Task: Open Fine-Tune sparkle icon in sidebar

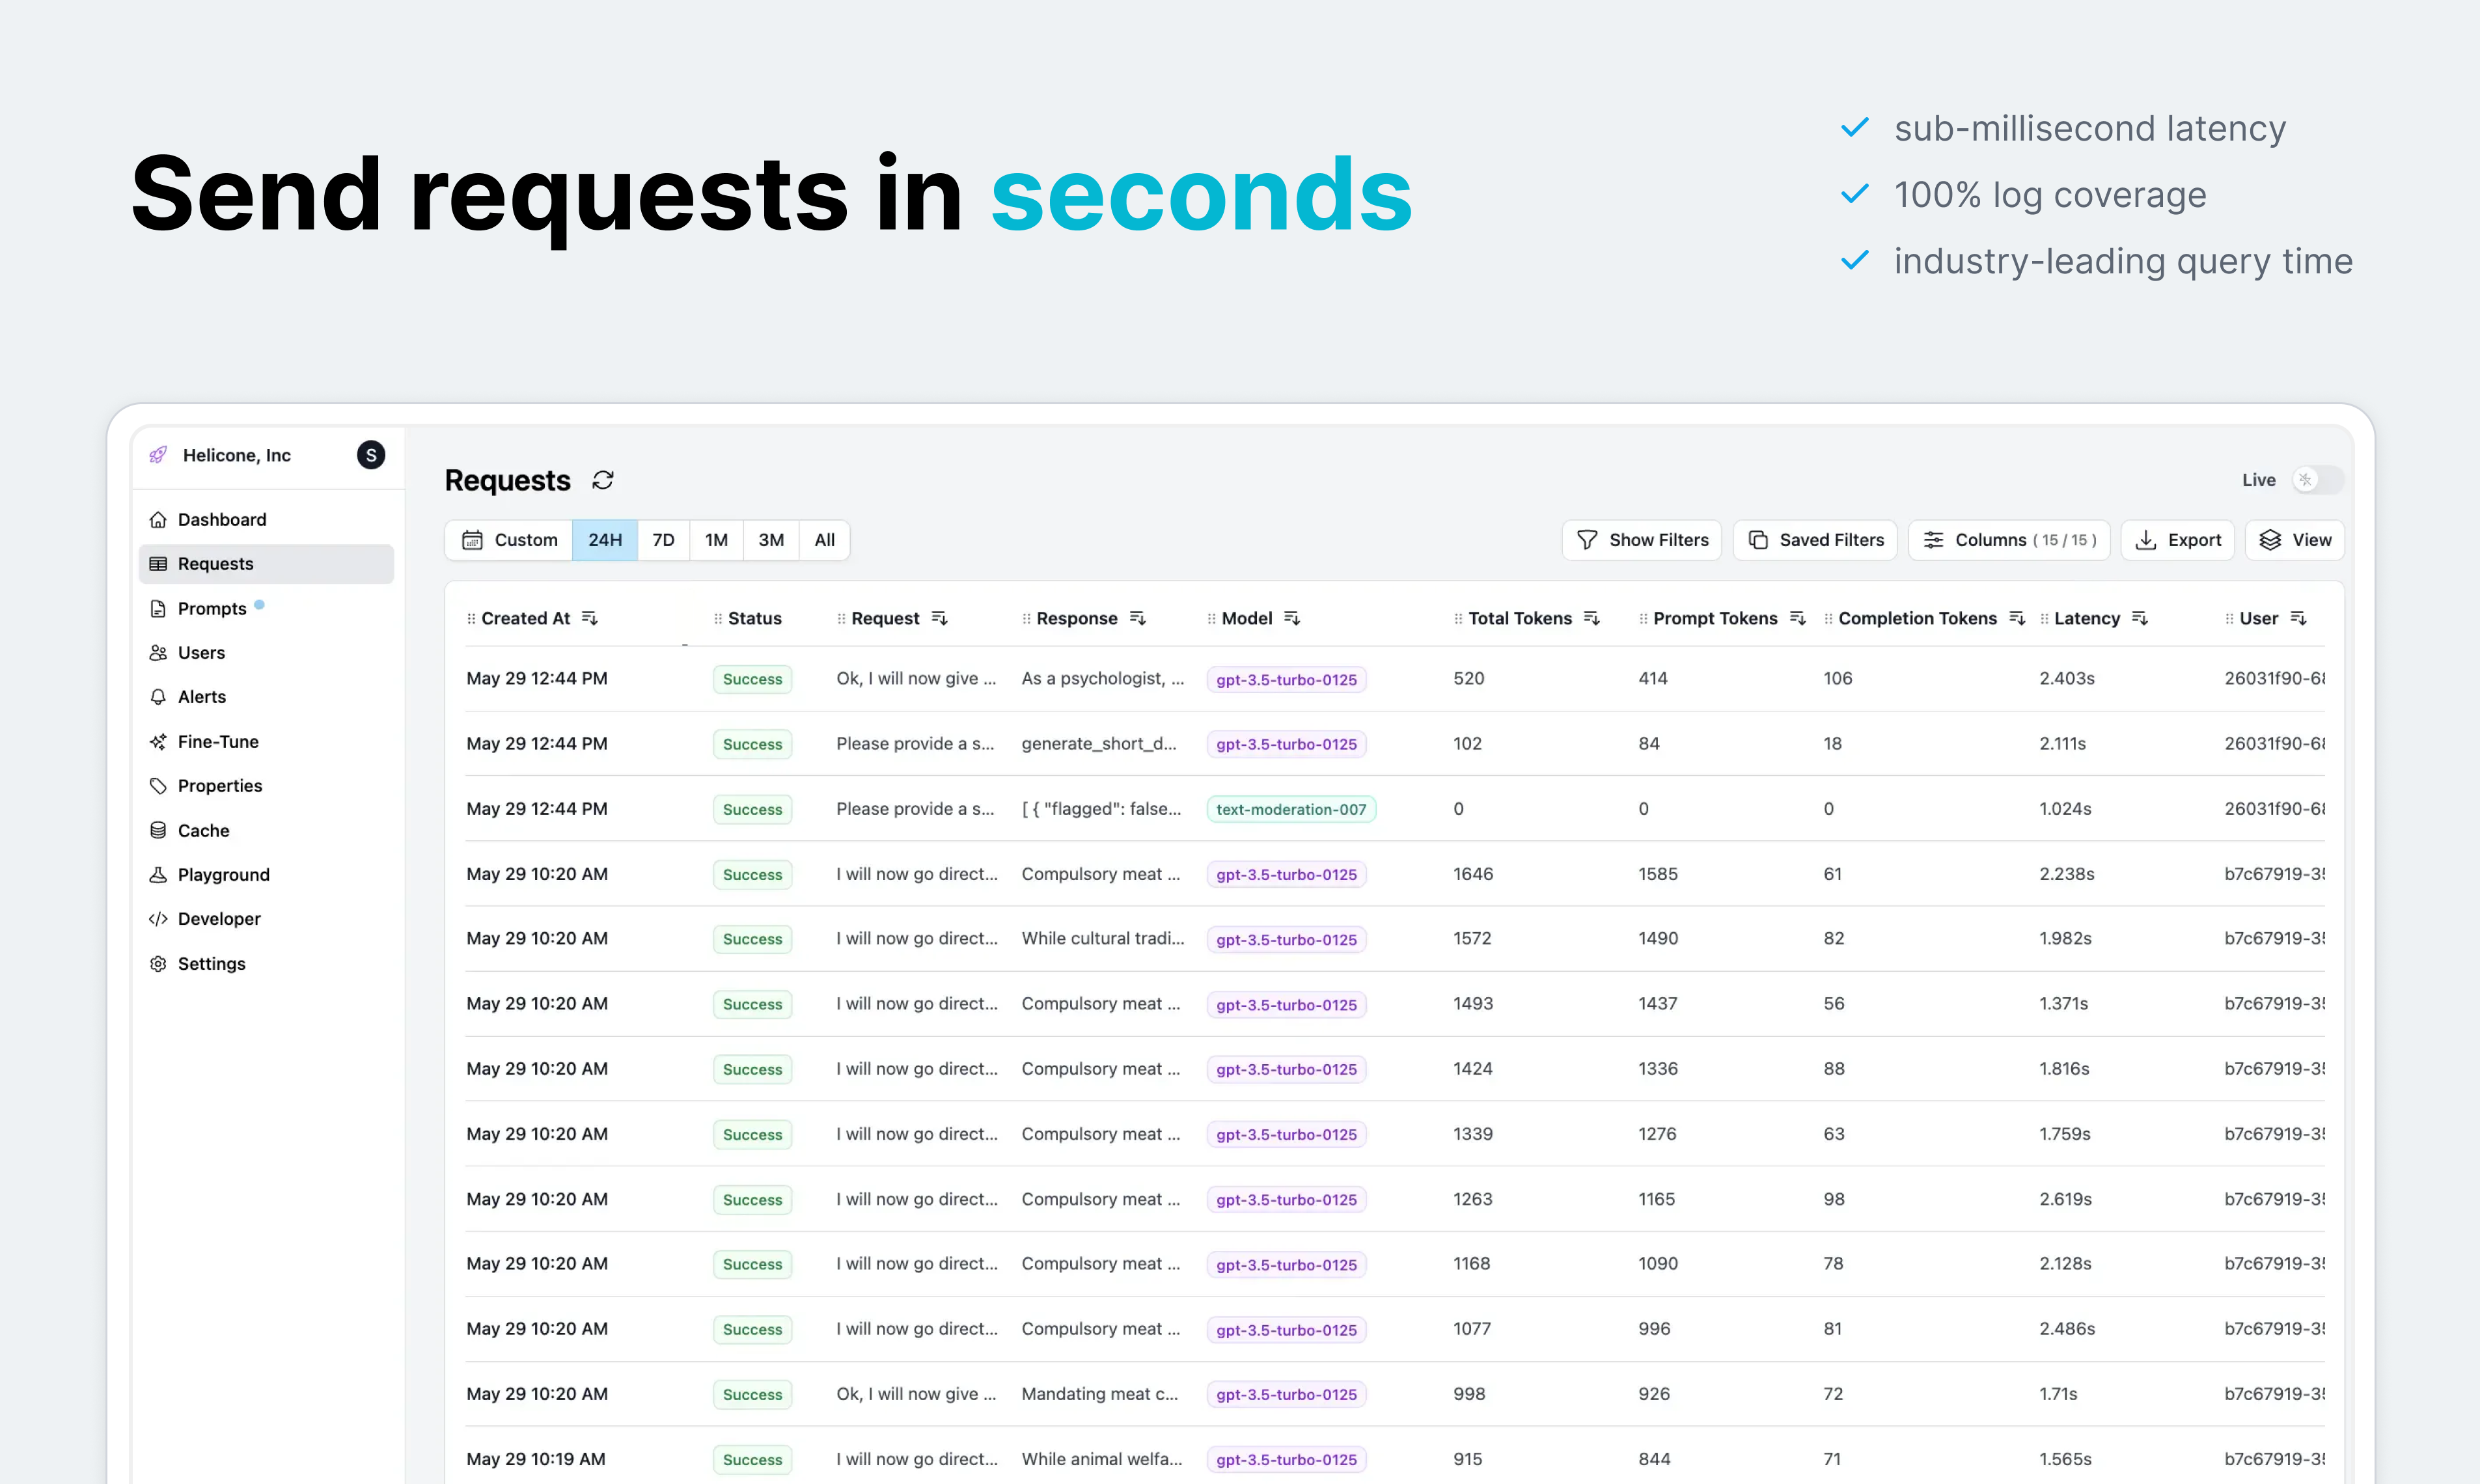Action: [x=158, y=742]
